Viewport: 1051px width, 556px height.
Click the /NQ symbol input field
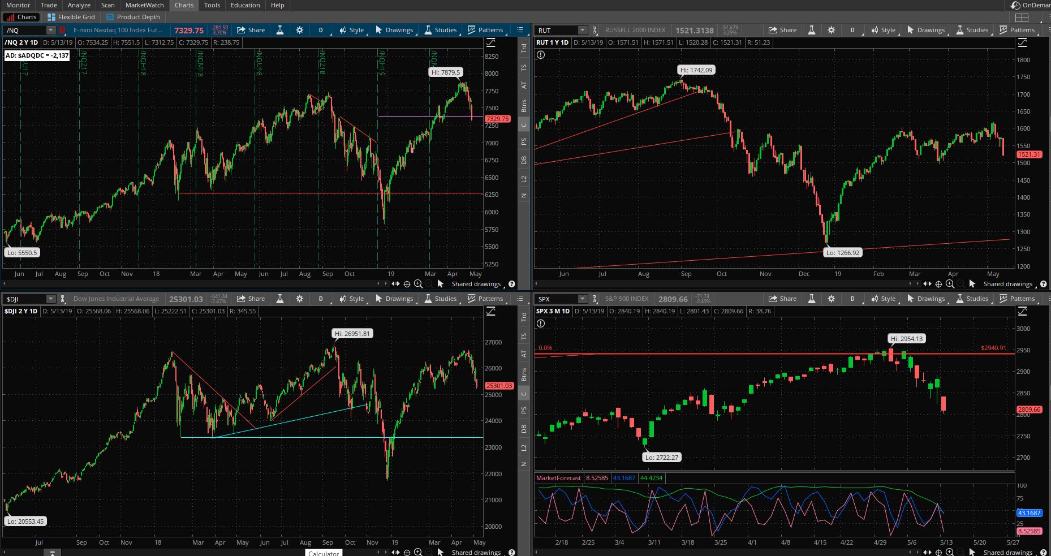(x=25, y=30)
